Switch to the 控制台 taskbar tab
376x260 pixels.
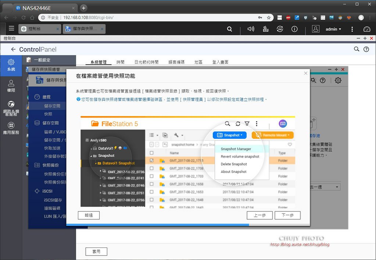(x=39, y=29)
